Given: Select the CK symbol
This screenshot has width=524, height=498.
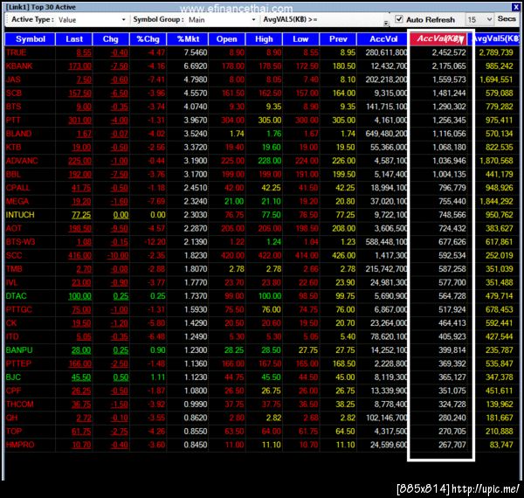Looking at the screenshot, I should pyautogui.click(x=11, y=323).
